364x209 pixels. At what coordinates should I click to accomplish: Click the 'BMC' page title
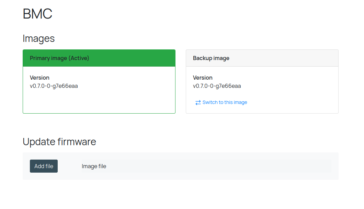click(37, 14)
